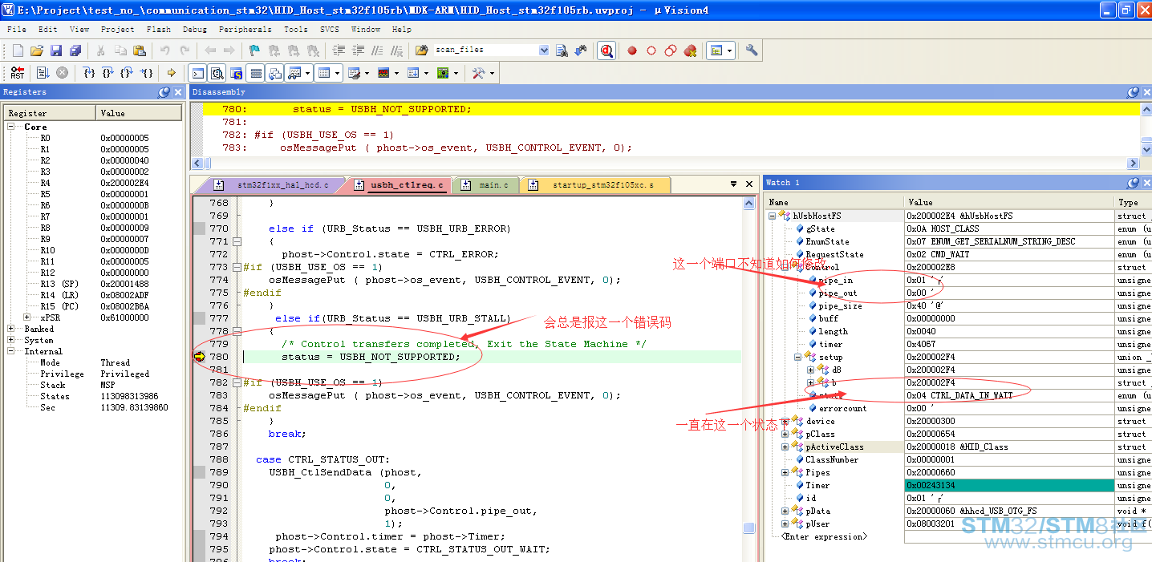Click the RST reset CPU icon

click(18, 73)
